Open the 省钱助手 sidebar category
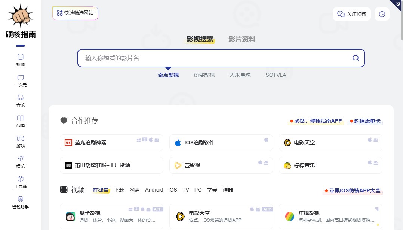 (x=21, y=202)
